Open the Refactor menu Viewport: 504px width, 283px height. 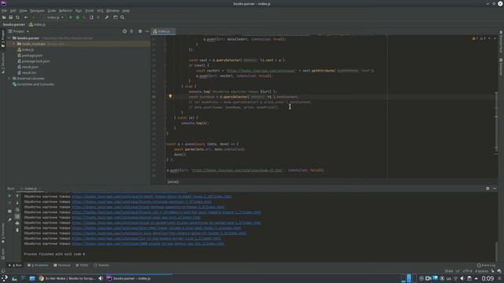click(x=65, y=10)
